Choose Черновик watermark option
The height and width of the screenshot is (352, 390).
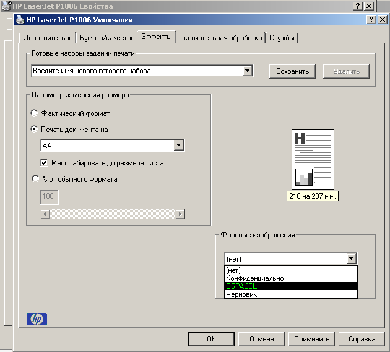(x=291, y=294)
